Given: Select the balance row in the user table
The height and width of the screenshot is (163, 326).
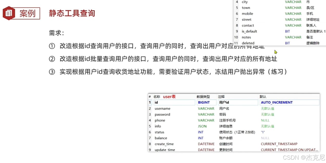Looking at the screenshot, I should 234,138.
